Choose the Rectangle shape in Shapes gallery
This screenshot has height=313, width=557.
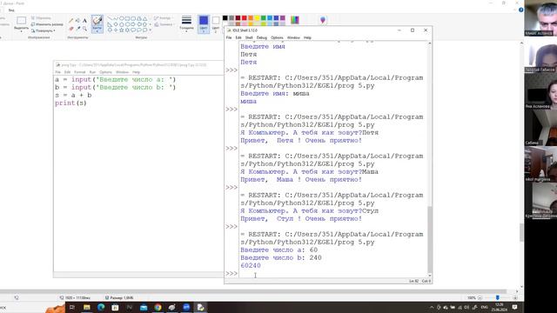click(x=127, y=18)
